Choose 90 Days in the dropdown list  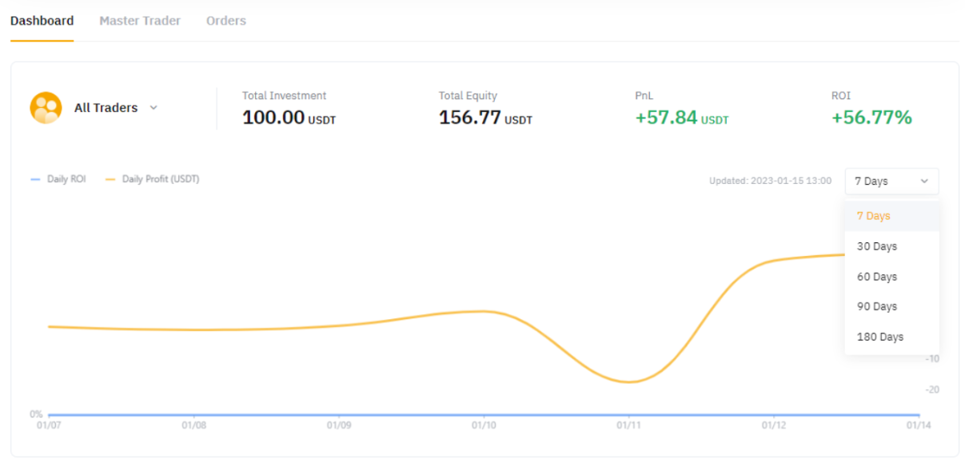tap(876, 306)
